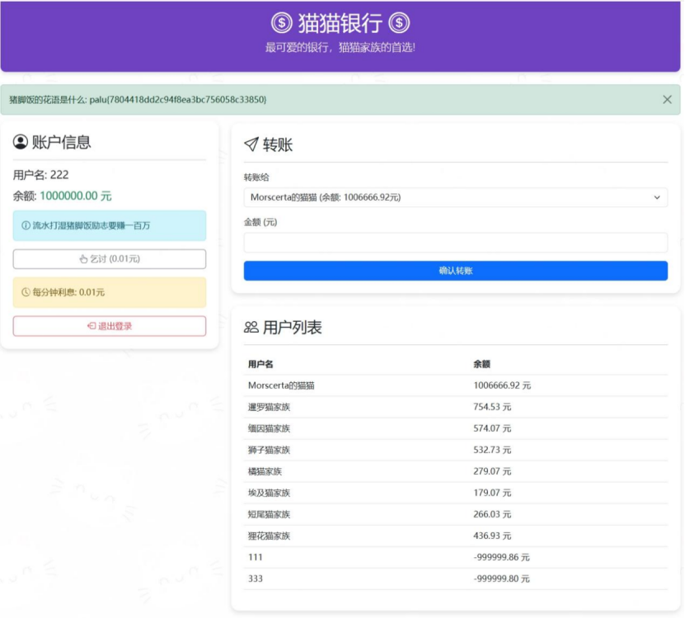Click the user avatar icon beside 账户信息
This screenshot has width=685, height=619.
20,142
